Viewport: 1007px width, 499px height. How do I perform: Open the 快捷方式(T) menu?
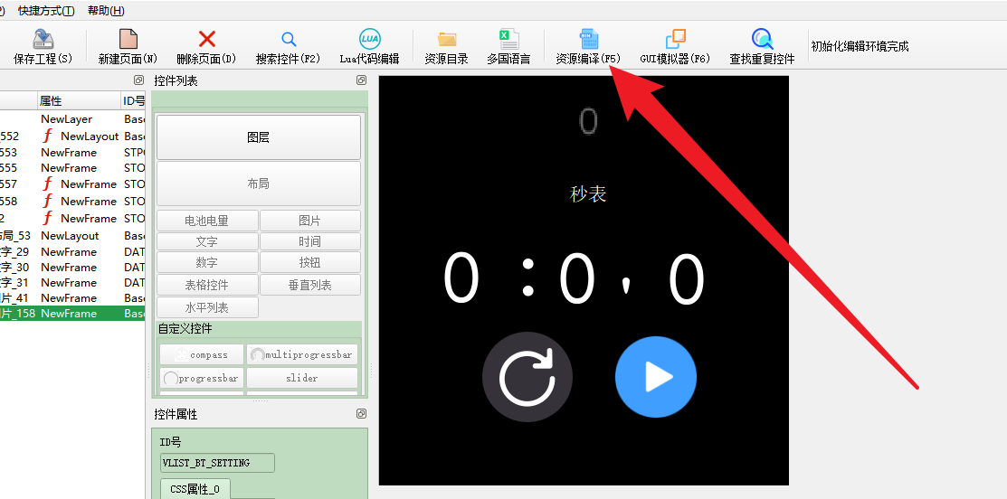point(46,11)
